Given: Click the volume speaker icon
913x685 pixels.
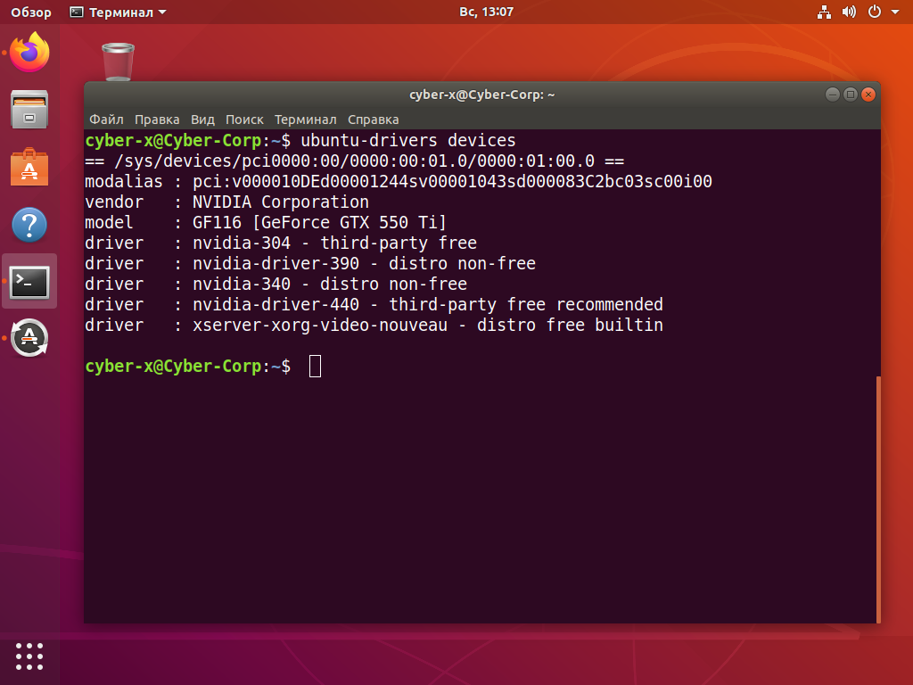Looking at the screenshot, I should pos(849,12).
